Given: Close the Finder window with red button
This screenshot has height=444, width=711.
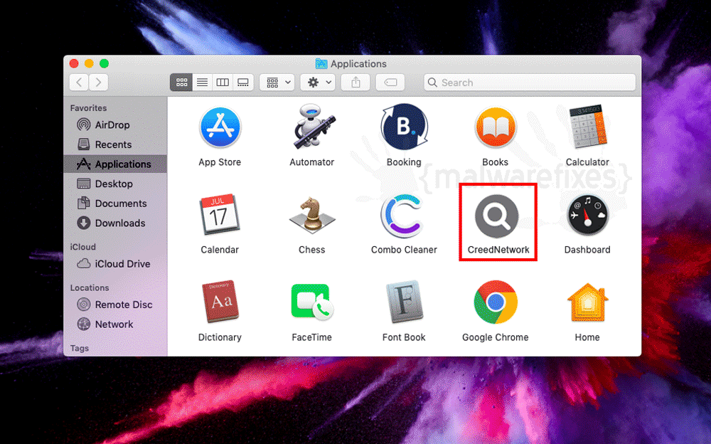Looking at the screenshot, I should [x=75, y=63].
